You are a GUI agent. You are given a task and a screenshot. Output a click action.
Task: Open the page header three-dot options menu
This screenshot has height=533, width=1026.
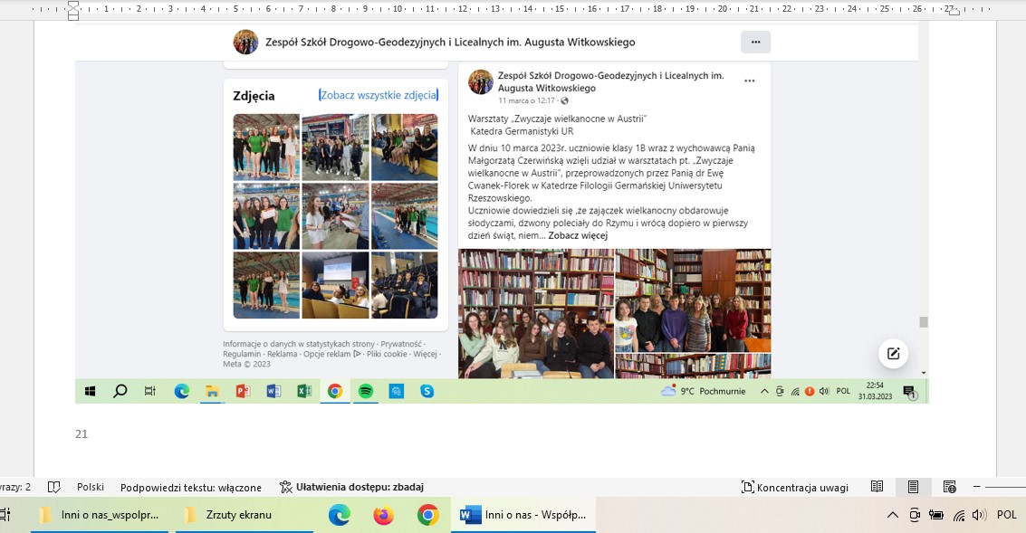point(755,42)
